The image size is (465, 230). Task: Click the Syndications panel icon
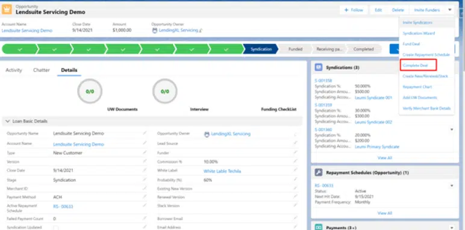point(319,67)
